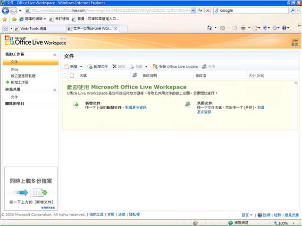Click 安裝 Office Live Update button
The width and height of the screenshot is (302, 226).
[175, 66]
